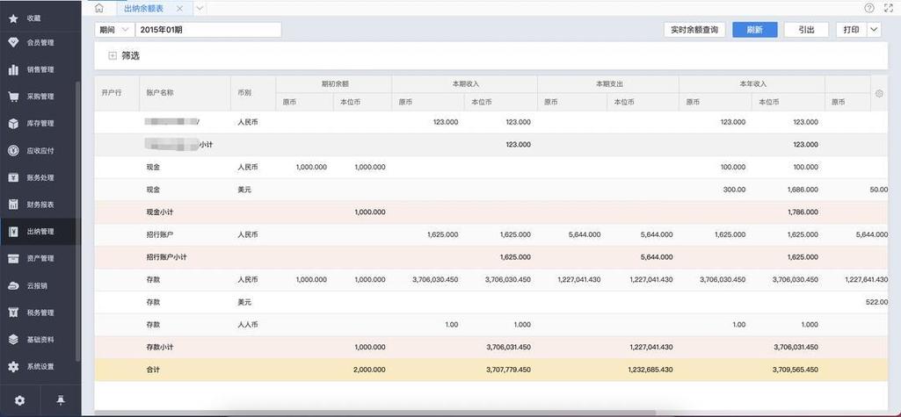Click the pin sidebar icon
Image resolution: width=901 pixels, height=417 pixels.
(61, 400)
